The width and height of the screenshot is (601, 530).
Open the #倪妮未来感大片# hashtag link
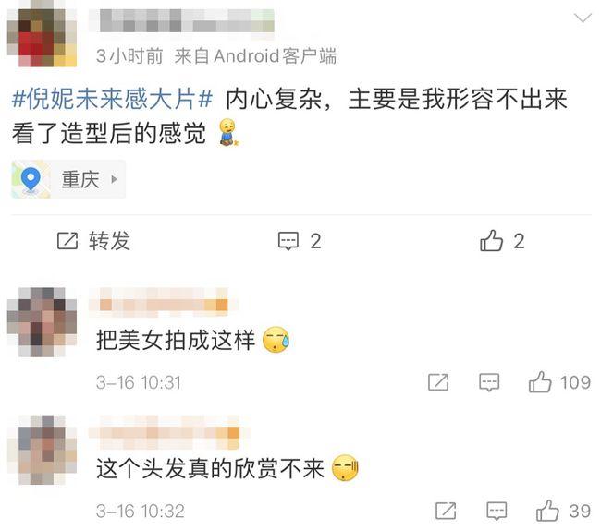pyautogui.click(x=112, y=99)
